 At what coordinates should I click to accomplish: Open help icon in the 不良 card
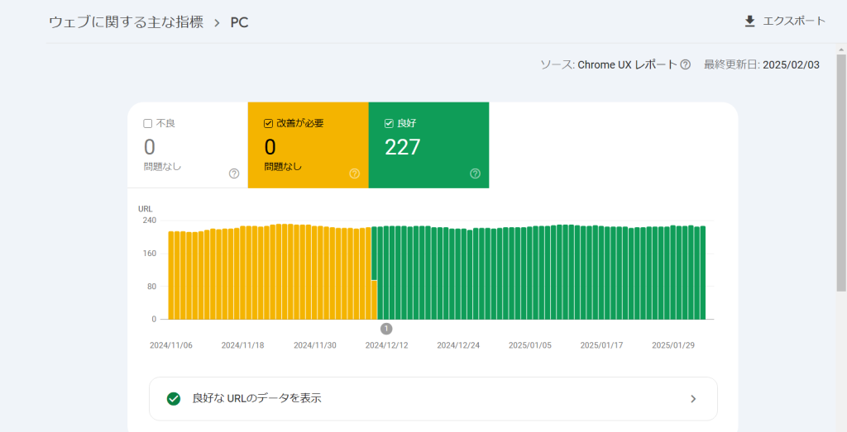click(234, 173)
